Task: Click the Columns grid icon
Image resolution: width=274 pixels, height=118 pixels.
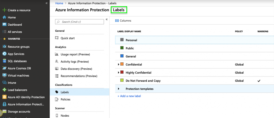Action: (117, 21)
